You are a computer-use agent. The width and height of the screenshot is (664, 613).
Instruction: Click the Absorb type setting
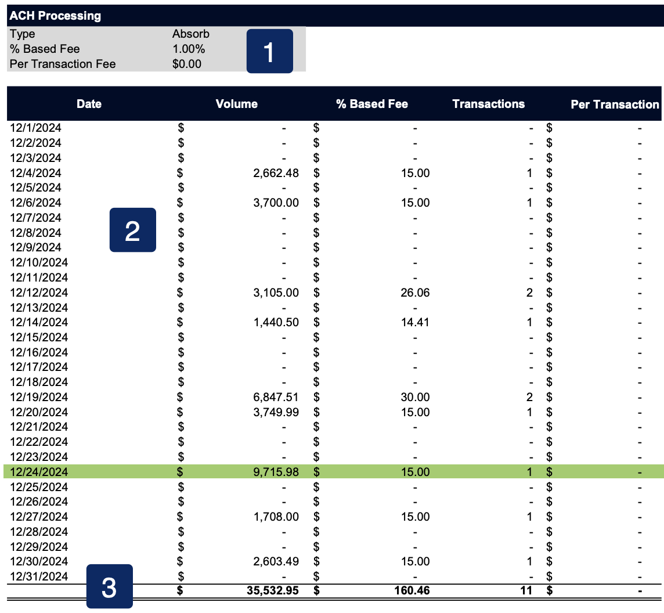190,34
